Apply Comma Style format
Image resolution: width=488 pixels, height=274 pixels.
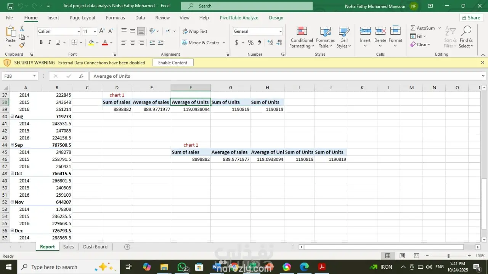(x=260, y=43)
